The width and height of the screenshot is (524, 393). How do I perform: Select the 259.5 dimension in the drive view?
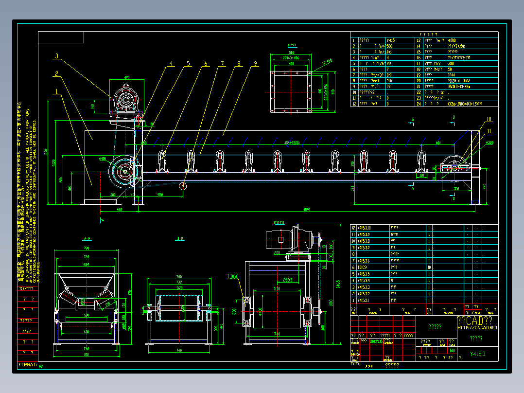[x=287, y=280]
